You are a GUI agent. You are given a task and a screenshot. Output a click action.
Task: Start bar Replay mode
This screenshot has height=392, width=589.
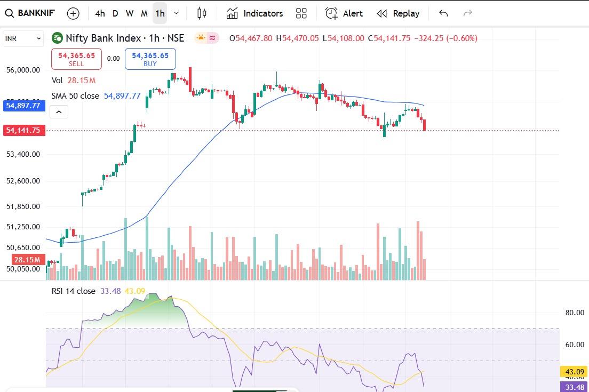[x=398, y=13]
